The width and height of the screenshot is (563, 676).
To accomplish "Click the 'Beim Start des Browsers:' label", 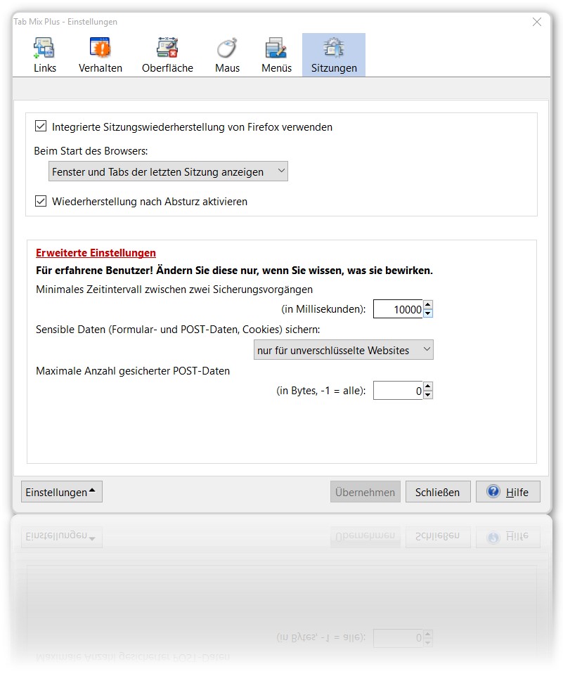I will pos(91,151).
